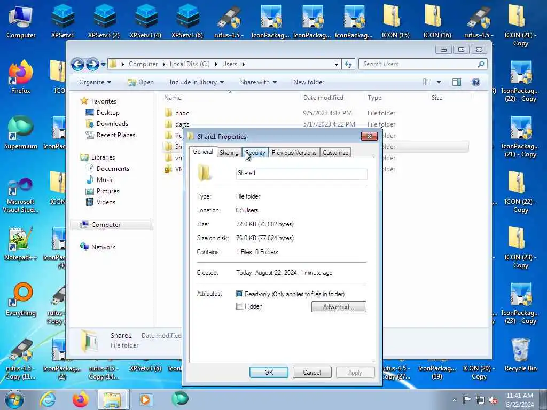Image resolution: width=547 pixels, height=410 pixels.
Task: Select Network in navigation pane
Action: [103, 247]
